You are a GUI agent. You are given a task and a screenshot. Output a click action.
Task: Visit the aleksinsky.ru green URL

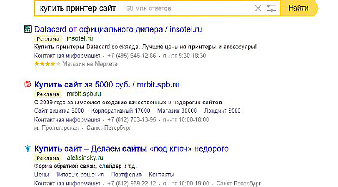click(x=85, y=158)
